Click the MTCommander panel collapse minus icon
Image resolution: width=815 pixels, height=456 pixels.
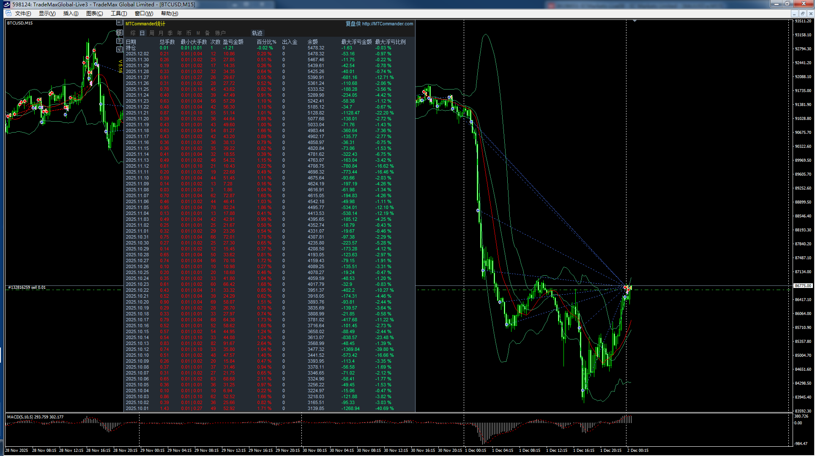120,23
